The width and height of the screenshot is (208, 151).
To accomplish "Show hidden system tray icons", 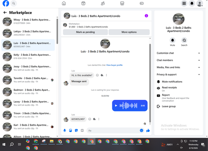I will [178, 144].
